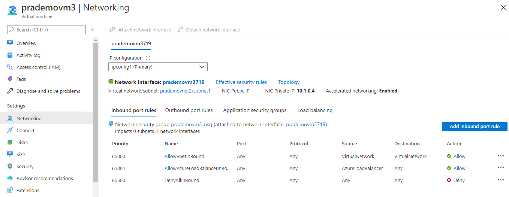Open the ipconfig1 (Primary) dropdown
This screenshot has height=197, width=509.
pyautogui.click(x=158, y=67)
